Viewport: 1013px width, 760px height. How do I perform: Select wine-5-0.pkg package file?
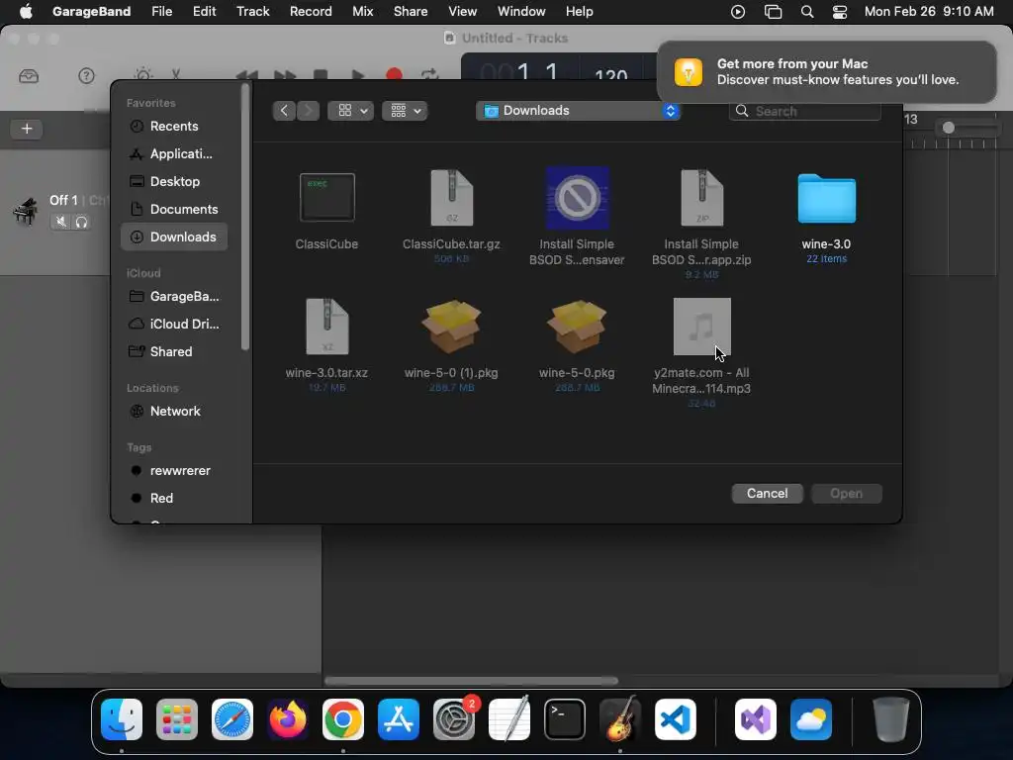tap(577, 327)
